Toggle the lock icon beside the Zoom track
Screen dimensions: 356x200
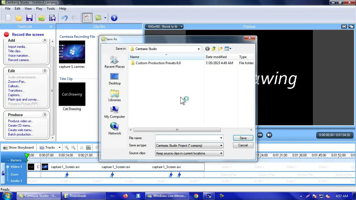tap(3, 173)
